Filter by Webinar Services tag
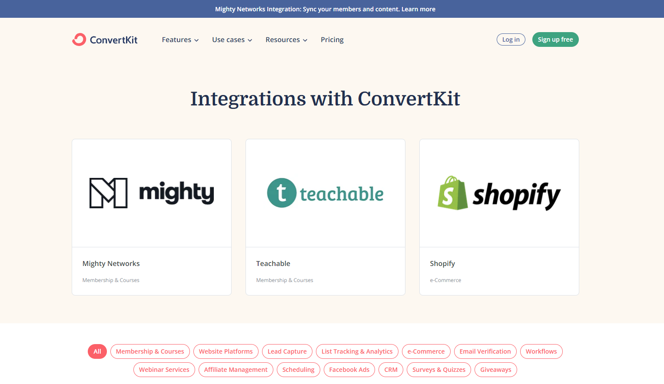The height and width of the screenshot is (384, 664). 164,370
